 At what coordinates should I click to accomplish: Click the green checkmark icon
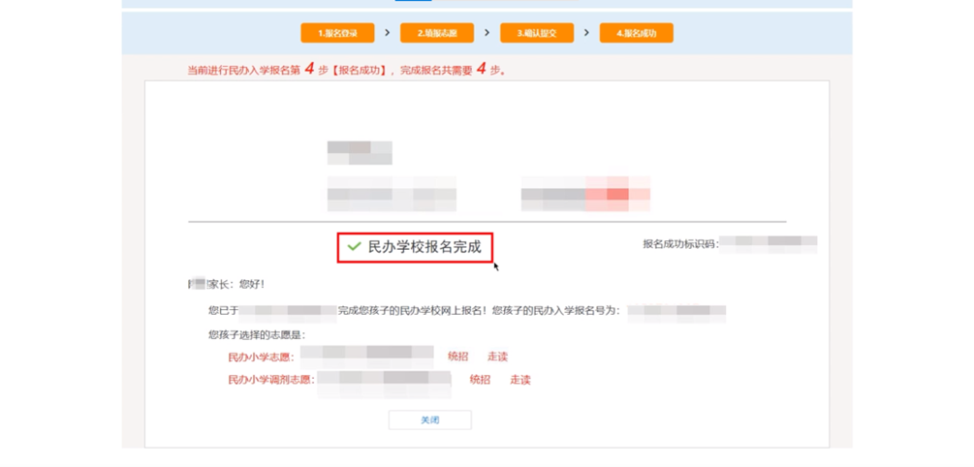coord(355,247)
